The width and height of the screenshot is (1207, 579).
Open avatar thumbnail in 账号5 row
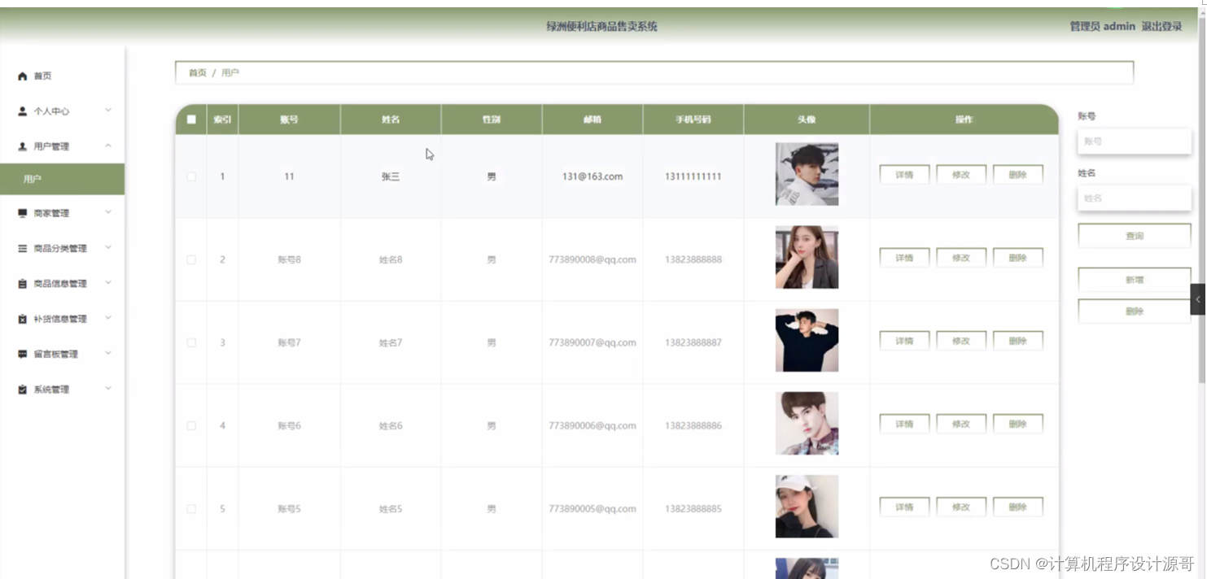(807, 506)
